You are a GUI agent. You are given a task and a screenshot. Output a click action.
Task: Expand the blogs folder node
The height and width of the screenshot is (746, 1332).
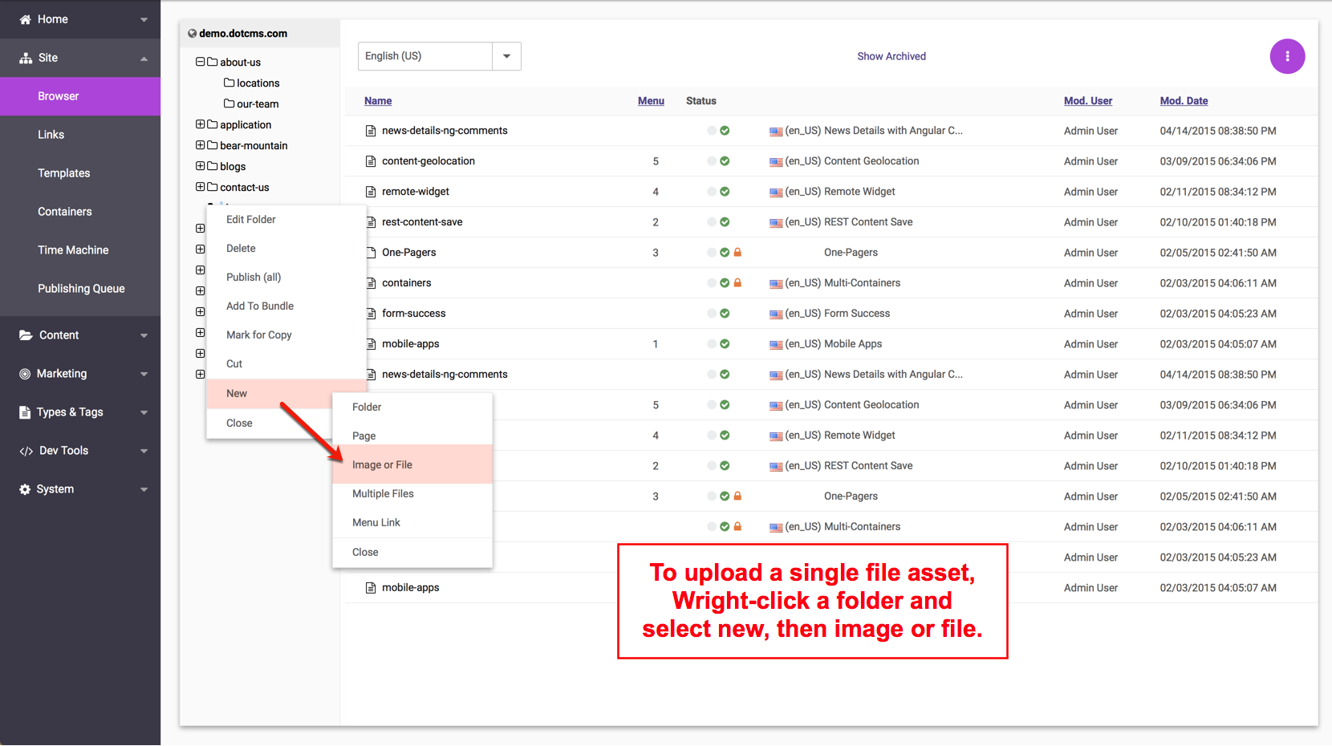[201, 166]
